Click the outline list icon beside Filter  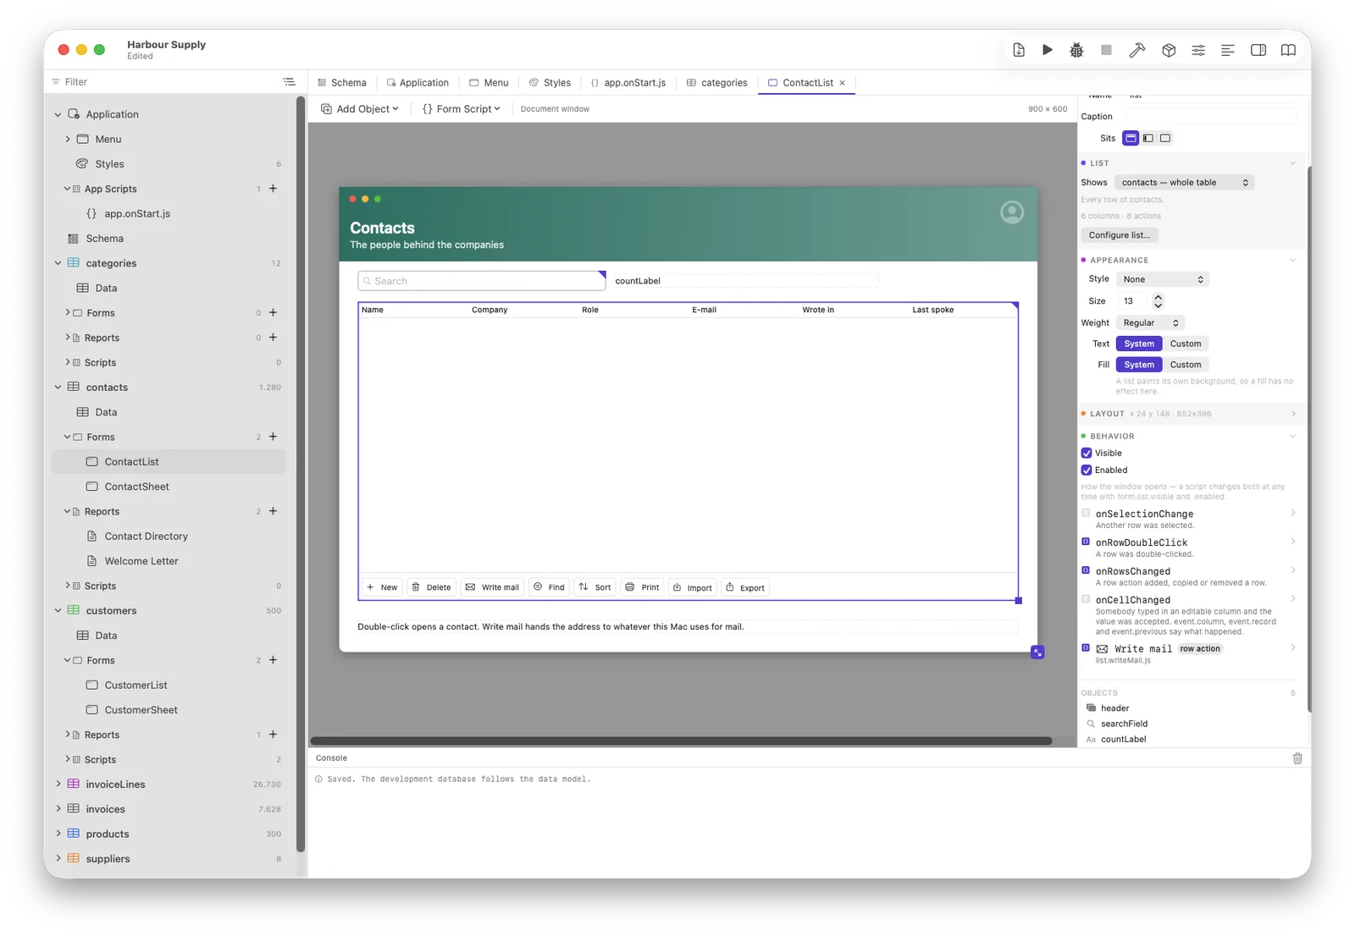(289, 82)
